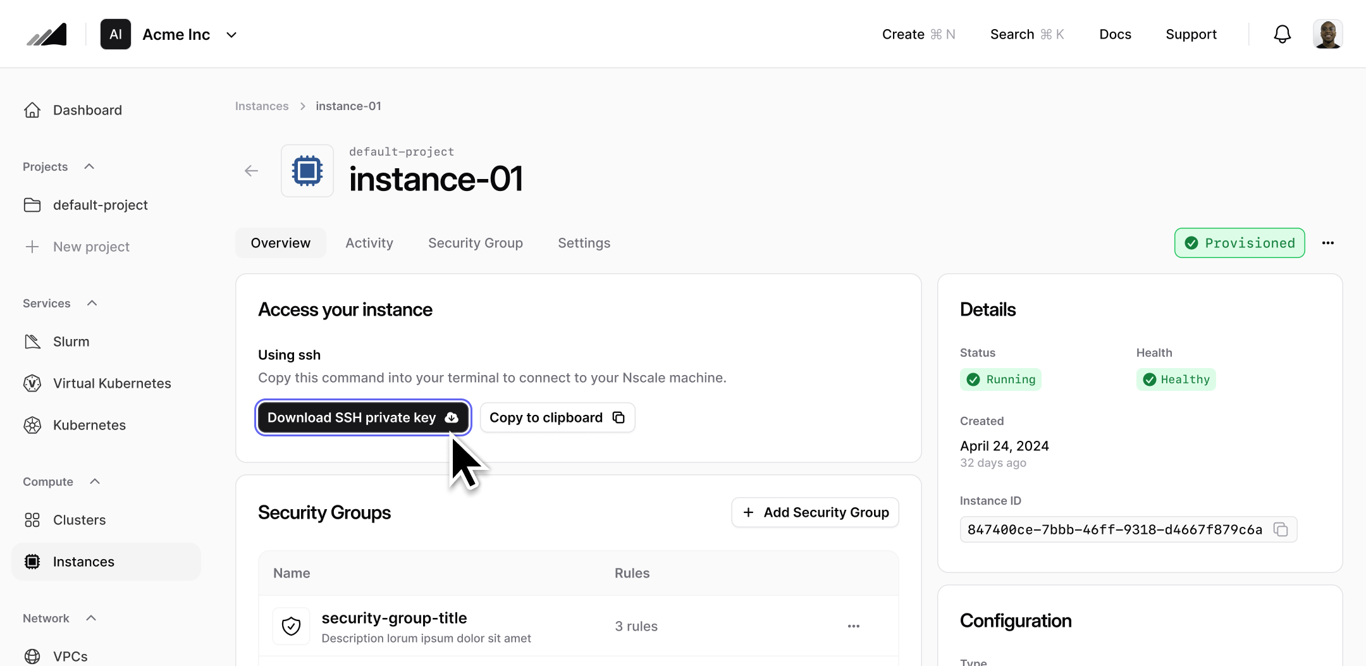The height and width of the screenshot is (666, 1366).
Task: Open security-group-title row options menu
Action: click(x=853, y=626)
